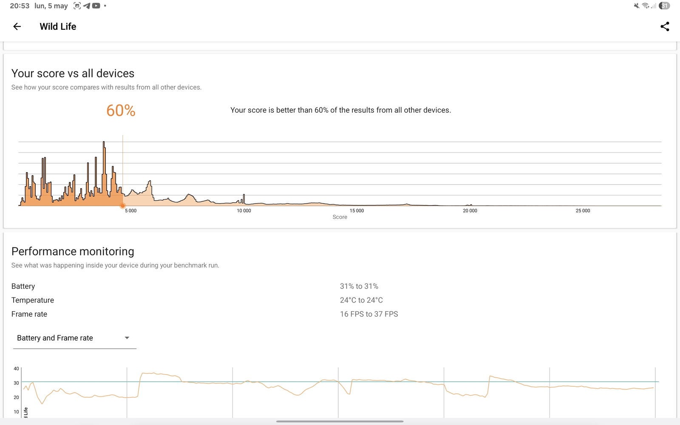Tap the Your score vs all devices heading

click(x=73, y=74)
